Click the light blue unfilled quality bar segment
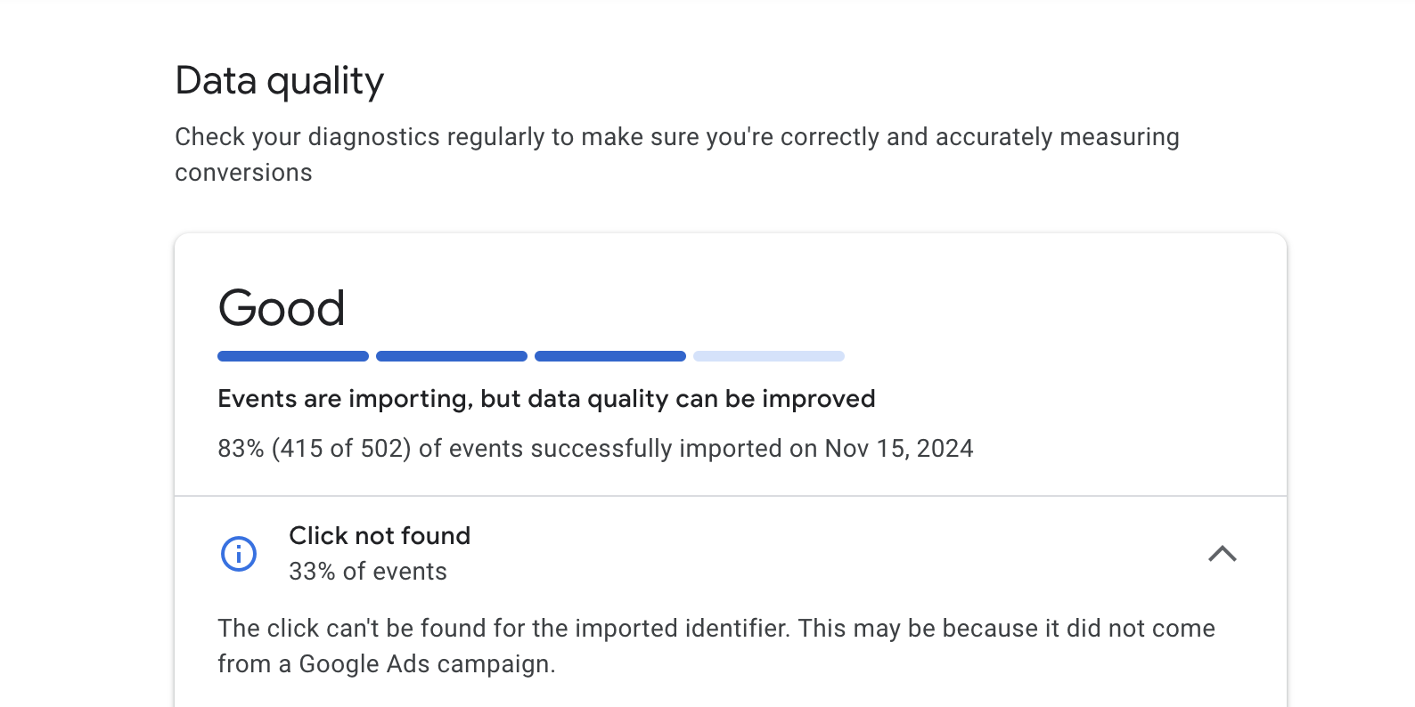1415x707 pixels. click(769, 356)
